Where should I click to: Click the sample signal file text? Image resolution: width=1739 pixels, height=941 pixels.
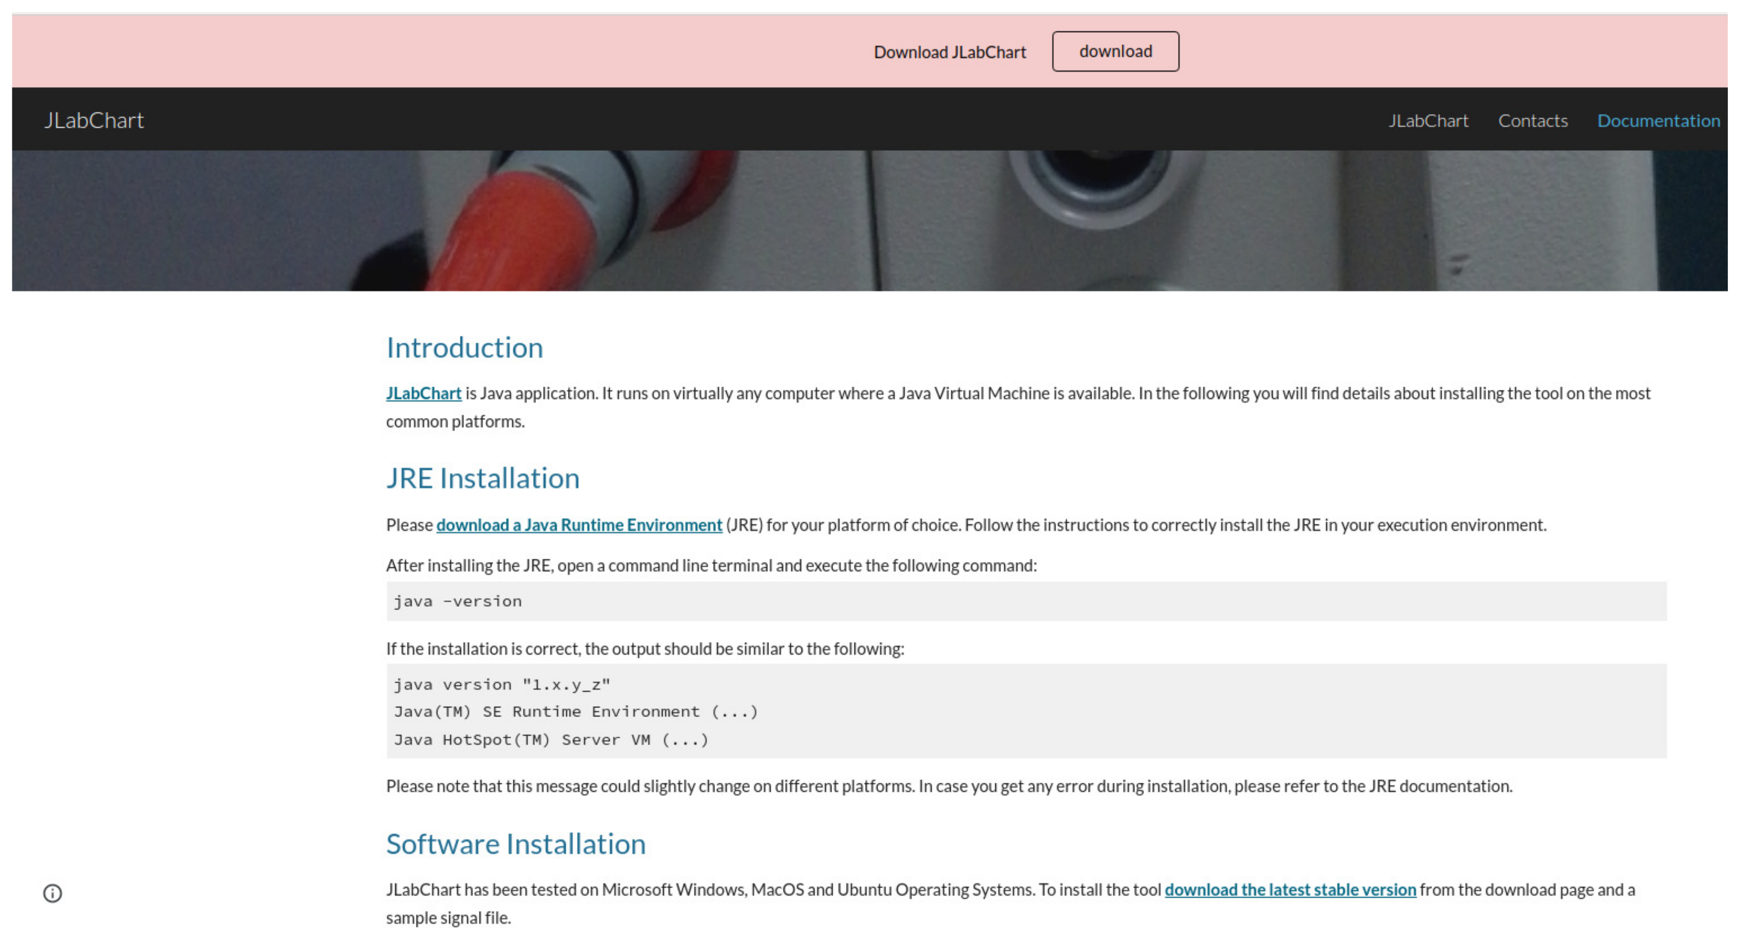(448, 918)
